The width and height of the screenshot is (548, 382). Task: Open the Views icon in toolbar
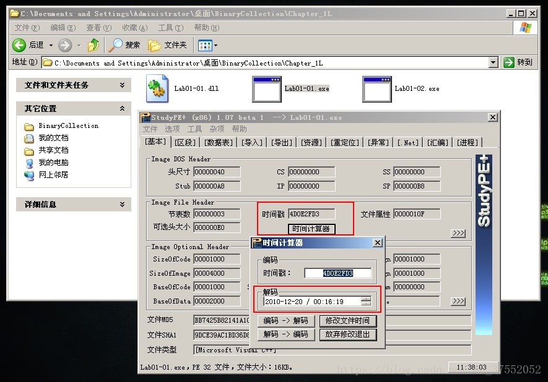pos(205,45)
